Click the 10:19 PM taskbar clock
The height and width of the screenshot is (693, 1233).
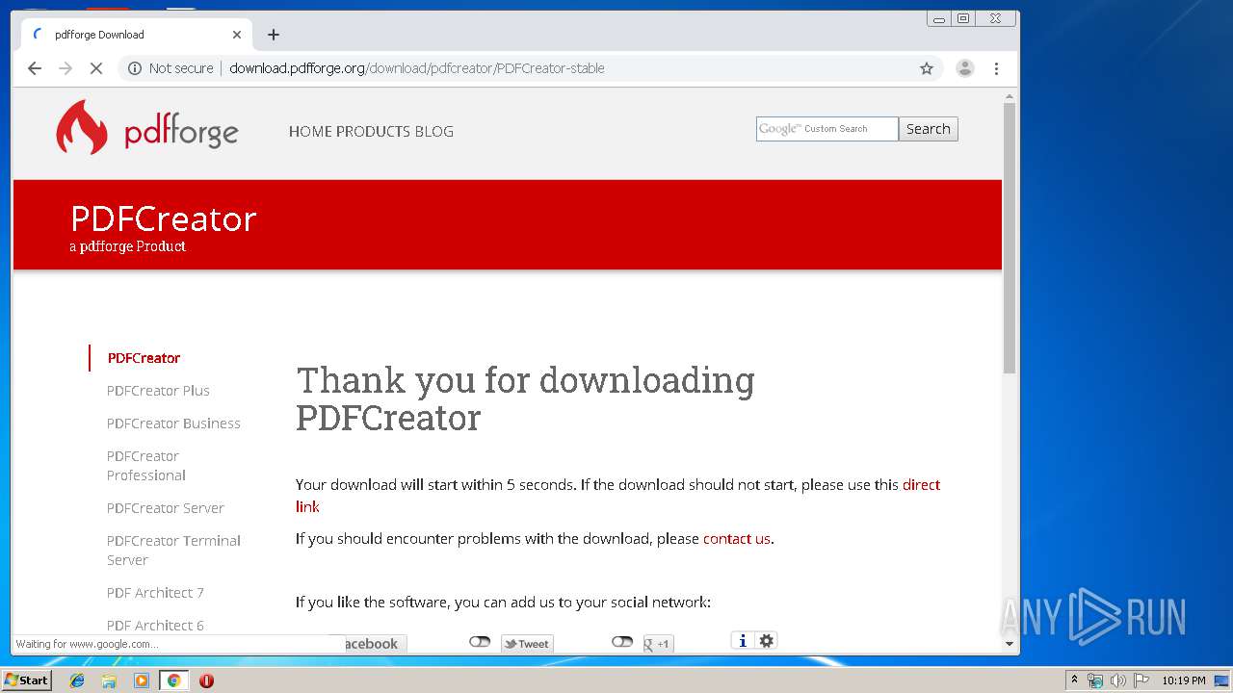point(1184,680)
